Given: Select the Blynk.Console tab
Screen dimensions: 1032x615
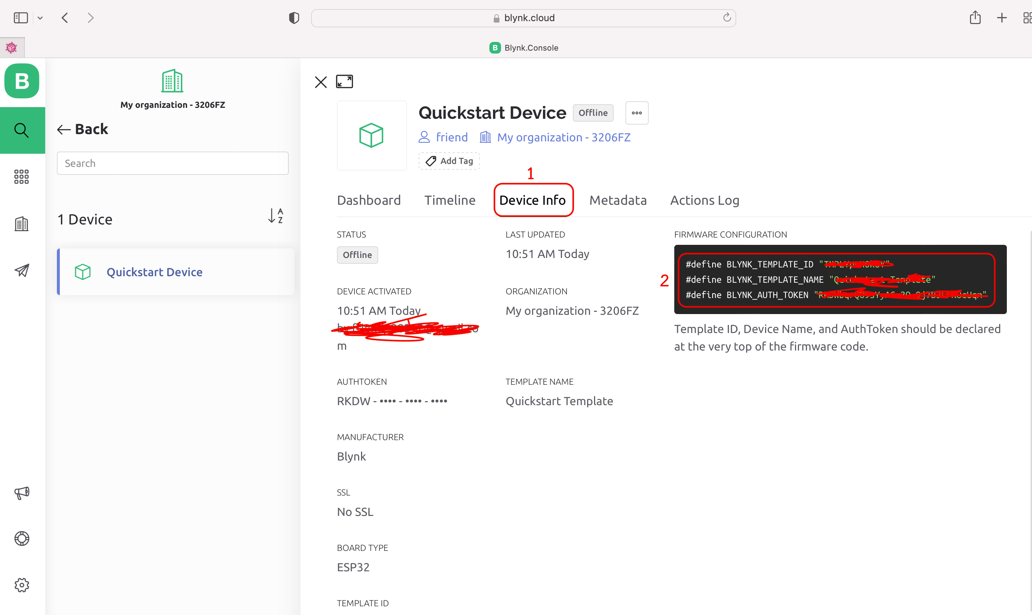Looking at the screenshot, I should pyautogui.click(x=524, y=48).
